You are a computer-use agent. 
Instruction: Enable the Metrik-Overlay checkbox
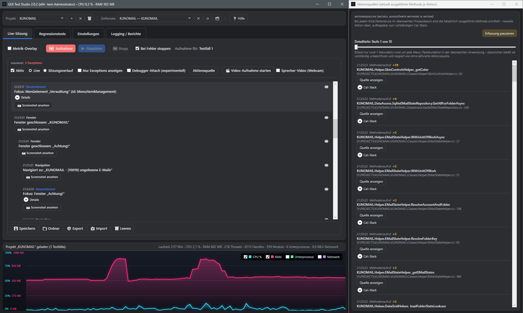click(x=10, y=48)
